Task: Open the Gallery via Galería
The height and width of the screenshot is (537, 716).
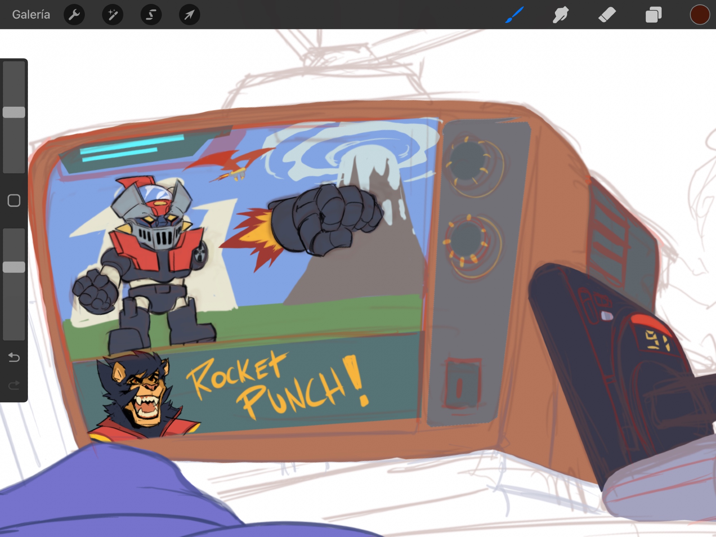Action: click(31, 15)
